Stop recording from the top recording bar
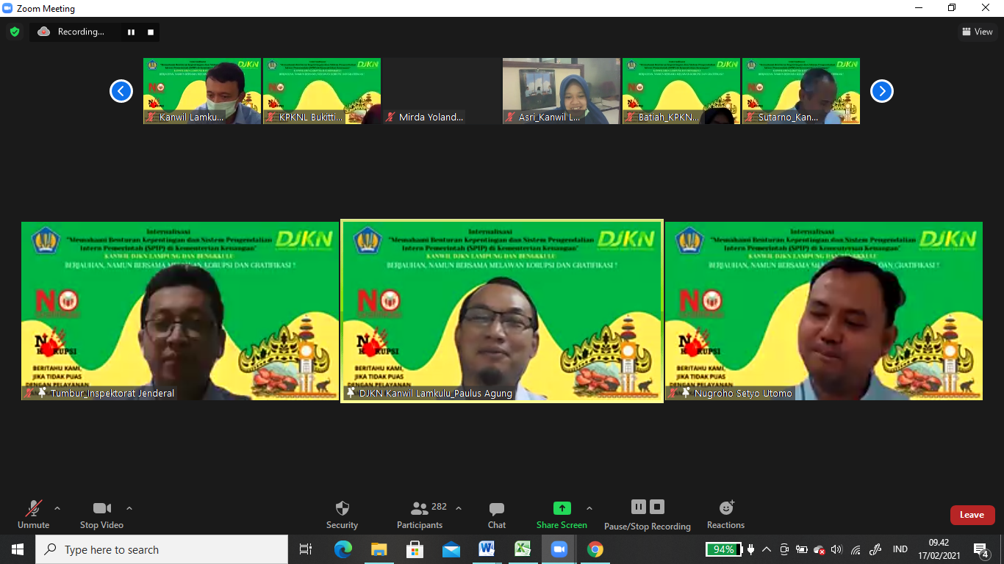Screen dimensions: 1004x564 pos(151,32)
